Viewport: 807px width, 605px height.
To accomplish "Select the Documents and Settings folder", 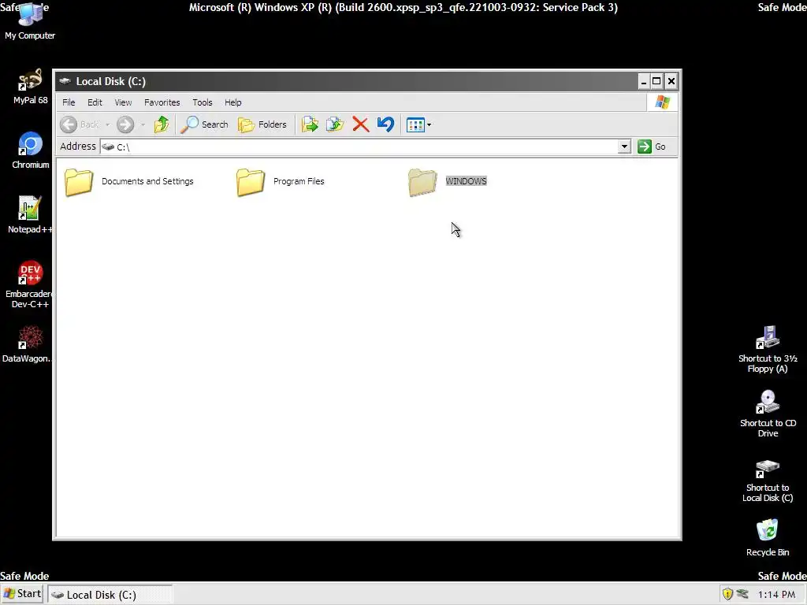I will click(x=129, y=182).
